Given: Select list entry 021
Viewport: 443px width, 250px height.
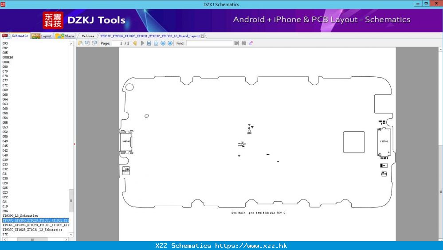Looking at the screenshot, I should pos(5,202).
